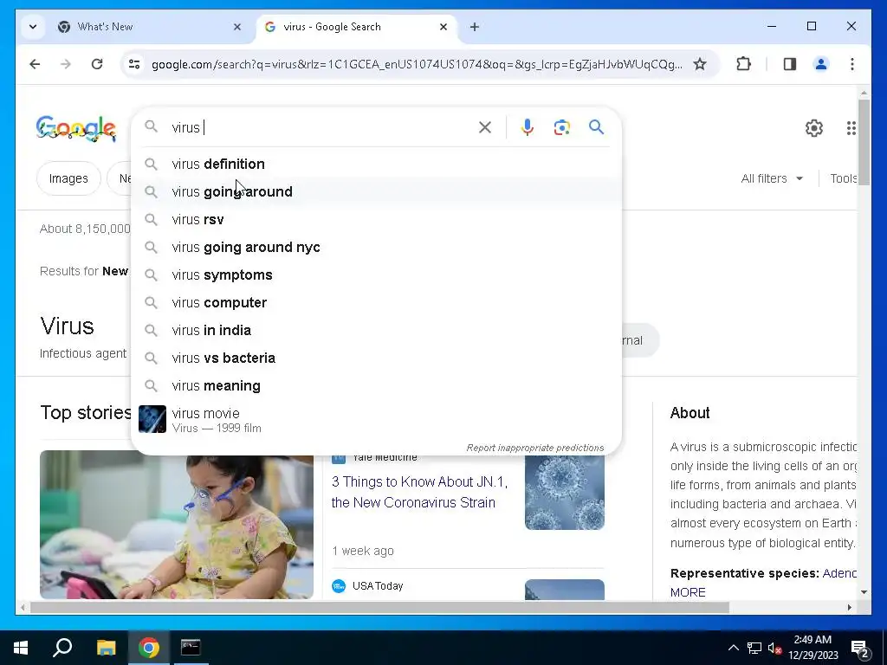Open the notification center icon
Viewport: 887px width, 665px height.
[860, 648]
